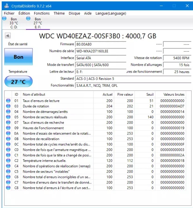This screenshot has width=193, height=208.
Task: Click the drive letter field E: F:
Action: tap(101, 72)
